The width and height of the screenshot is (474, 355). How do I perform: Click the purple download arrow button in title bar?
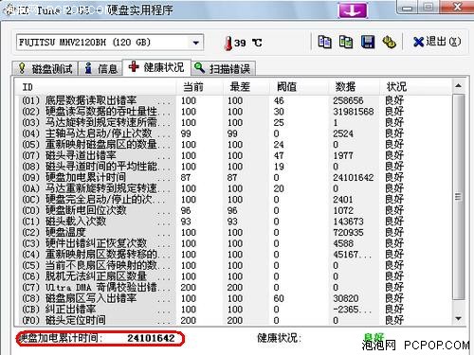point(353,10)
